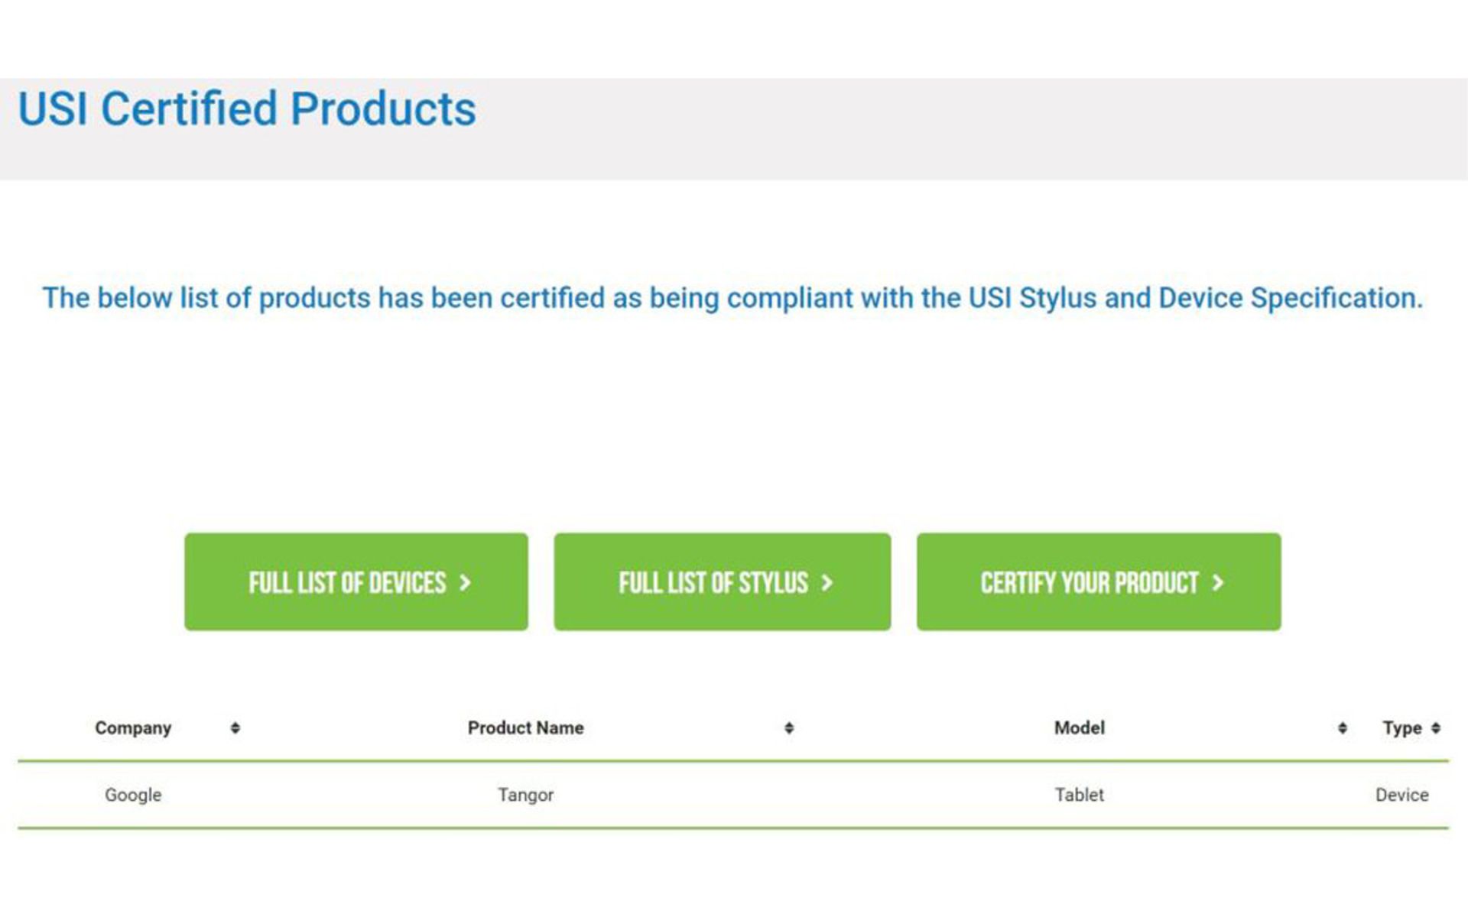Click the Certify Your Product button
Screen dimensions: 1468x917
pyautogui.click(x=1099, y=582)
